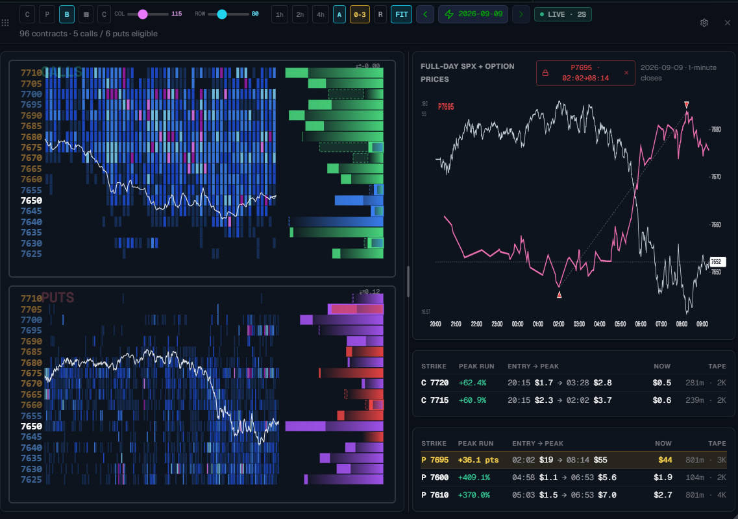Click the lock icon in the P7695 chip
Viewport: 738px width, 519px height.
545,73
